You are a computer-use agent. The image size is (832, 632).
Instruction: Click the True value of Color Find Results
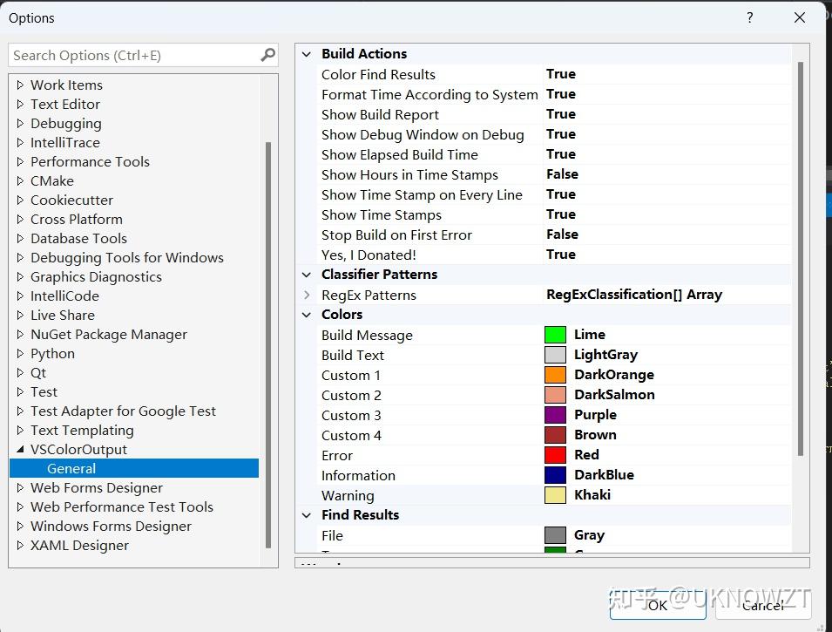point(561,74)
